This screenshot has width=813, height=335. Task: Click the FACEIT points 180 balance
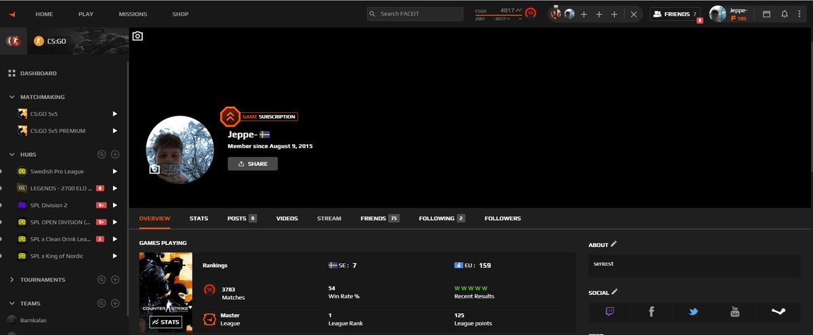pos(738,18)
